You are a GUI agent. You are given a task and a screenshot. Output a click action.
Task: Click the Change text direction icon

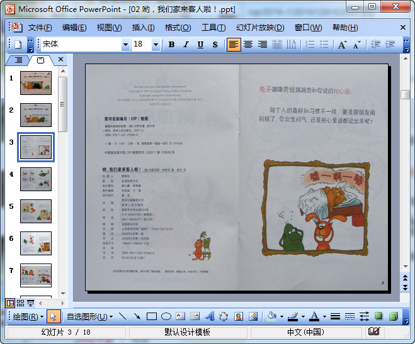point(291,45)
